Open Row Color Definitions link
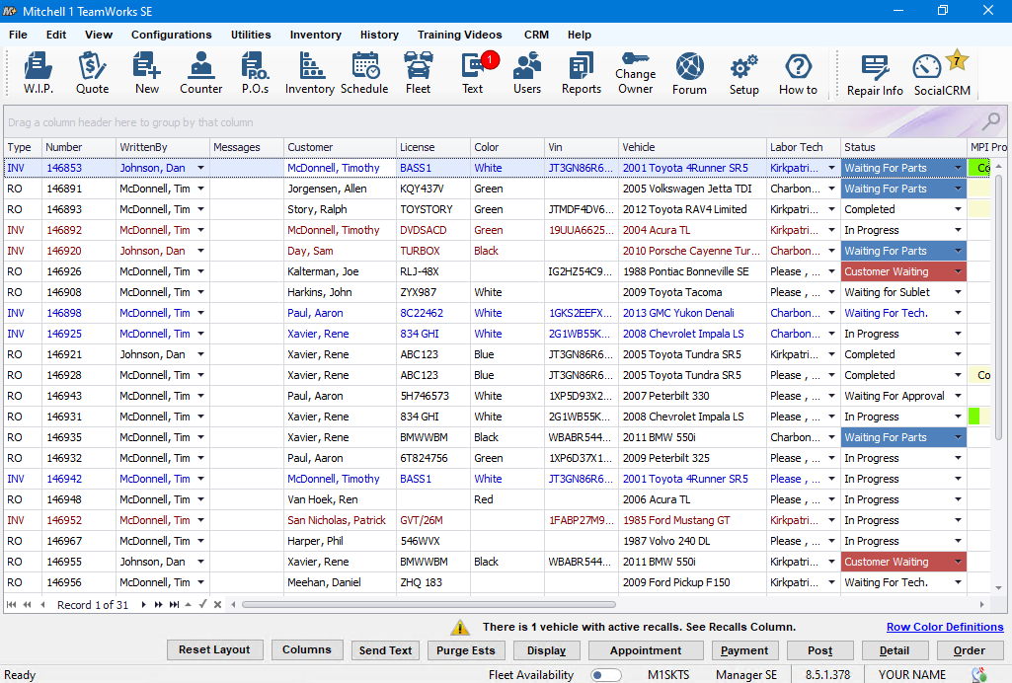Image resolution: width=1012 pixels, height=683 pixels. point(944,627)
